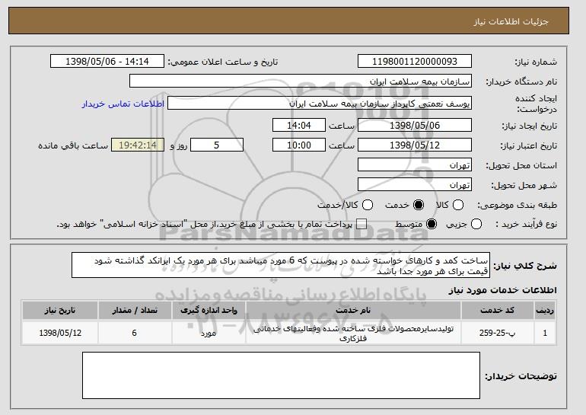Image resolution: width=586 pixels, height=415 pixels.
Task: Click the validity time field 10:00
Action: click(299, 145)
